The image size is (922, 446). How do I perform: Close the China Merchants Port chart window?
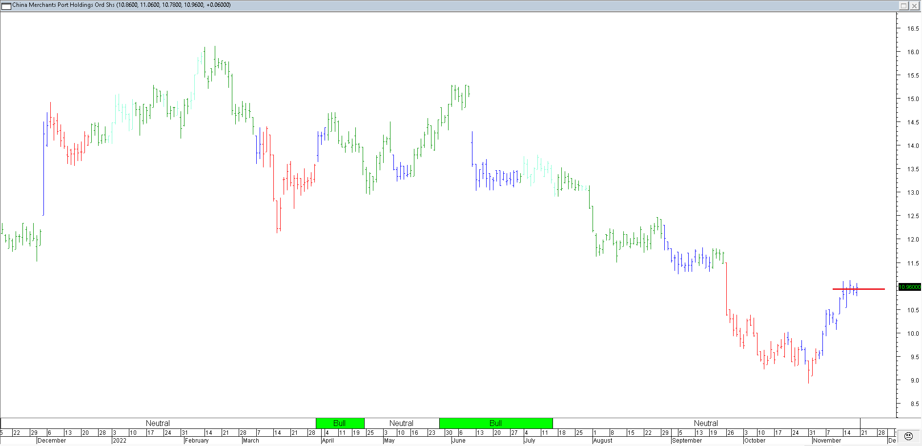pyautogui.click(x=914, y=6)
